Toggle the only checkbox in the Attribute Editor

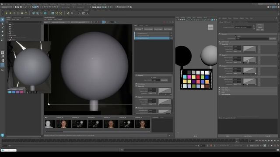235,36
